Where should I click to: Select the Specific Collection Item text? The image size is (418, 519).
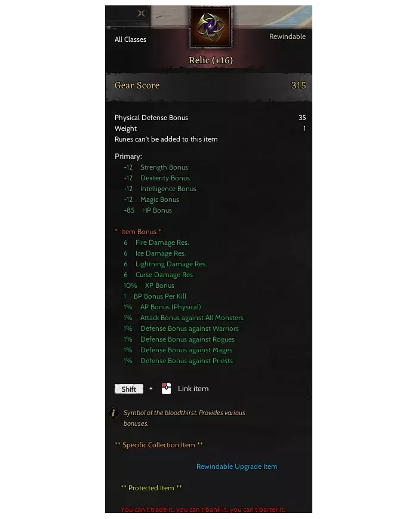click(x=159, y=445)
